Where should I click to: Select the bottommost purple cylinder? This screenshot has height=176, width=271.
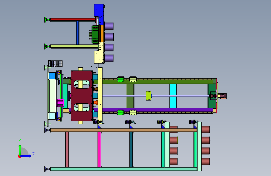click(x=109, y=58)
